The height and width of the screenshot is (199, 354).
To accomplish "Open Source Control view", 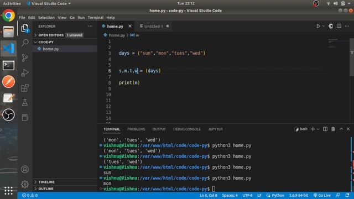I will [x=25, y=57].
